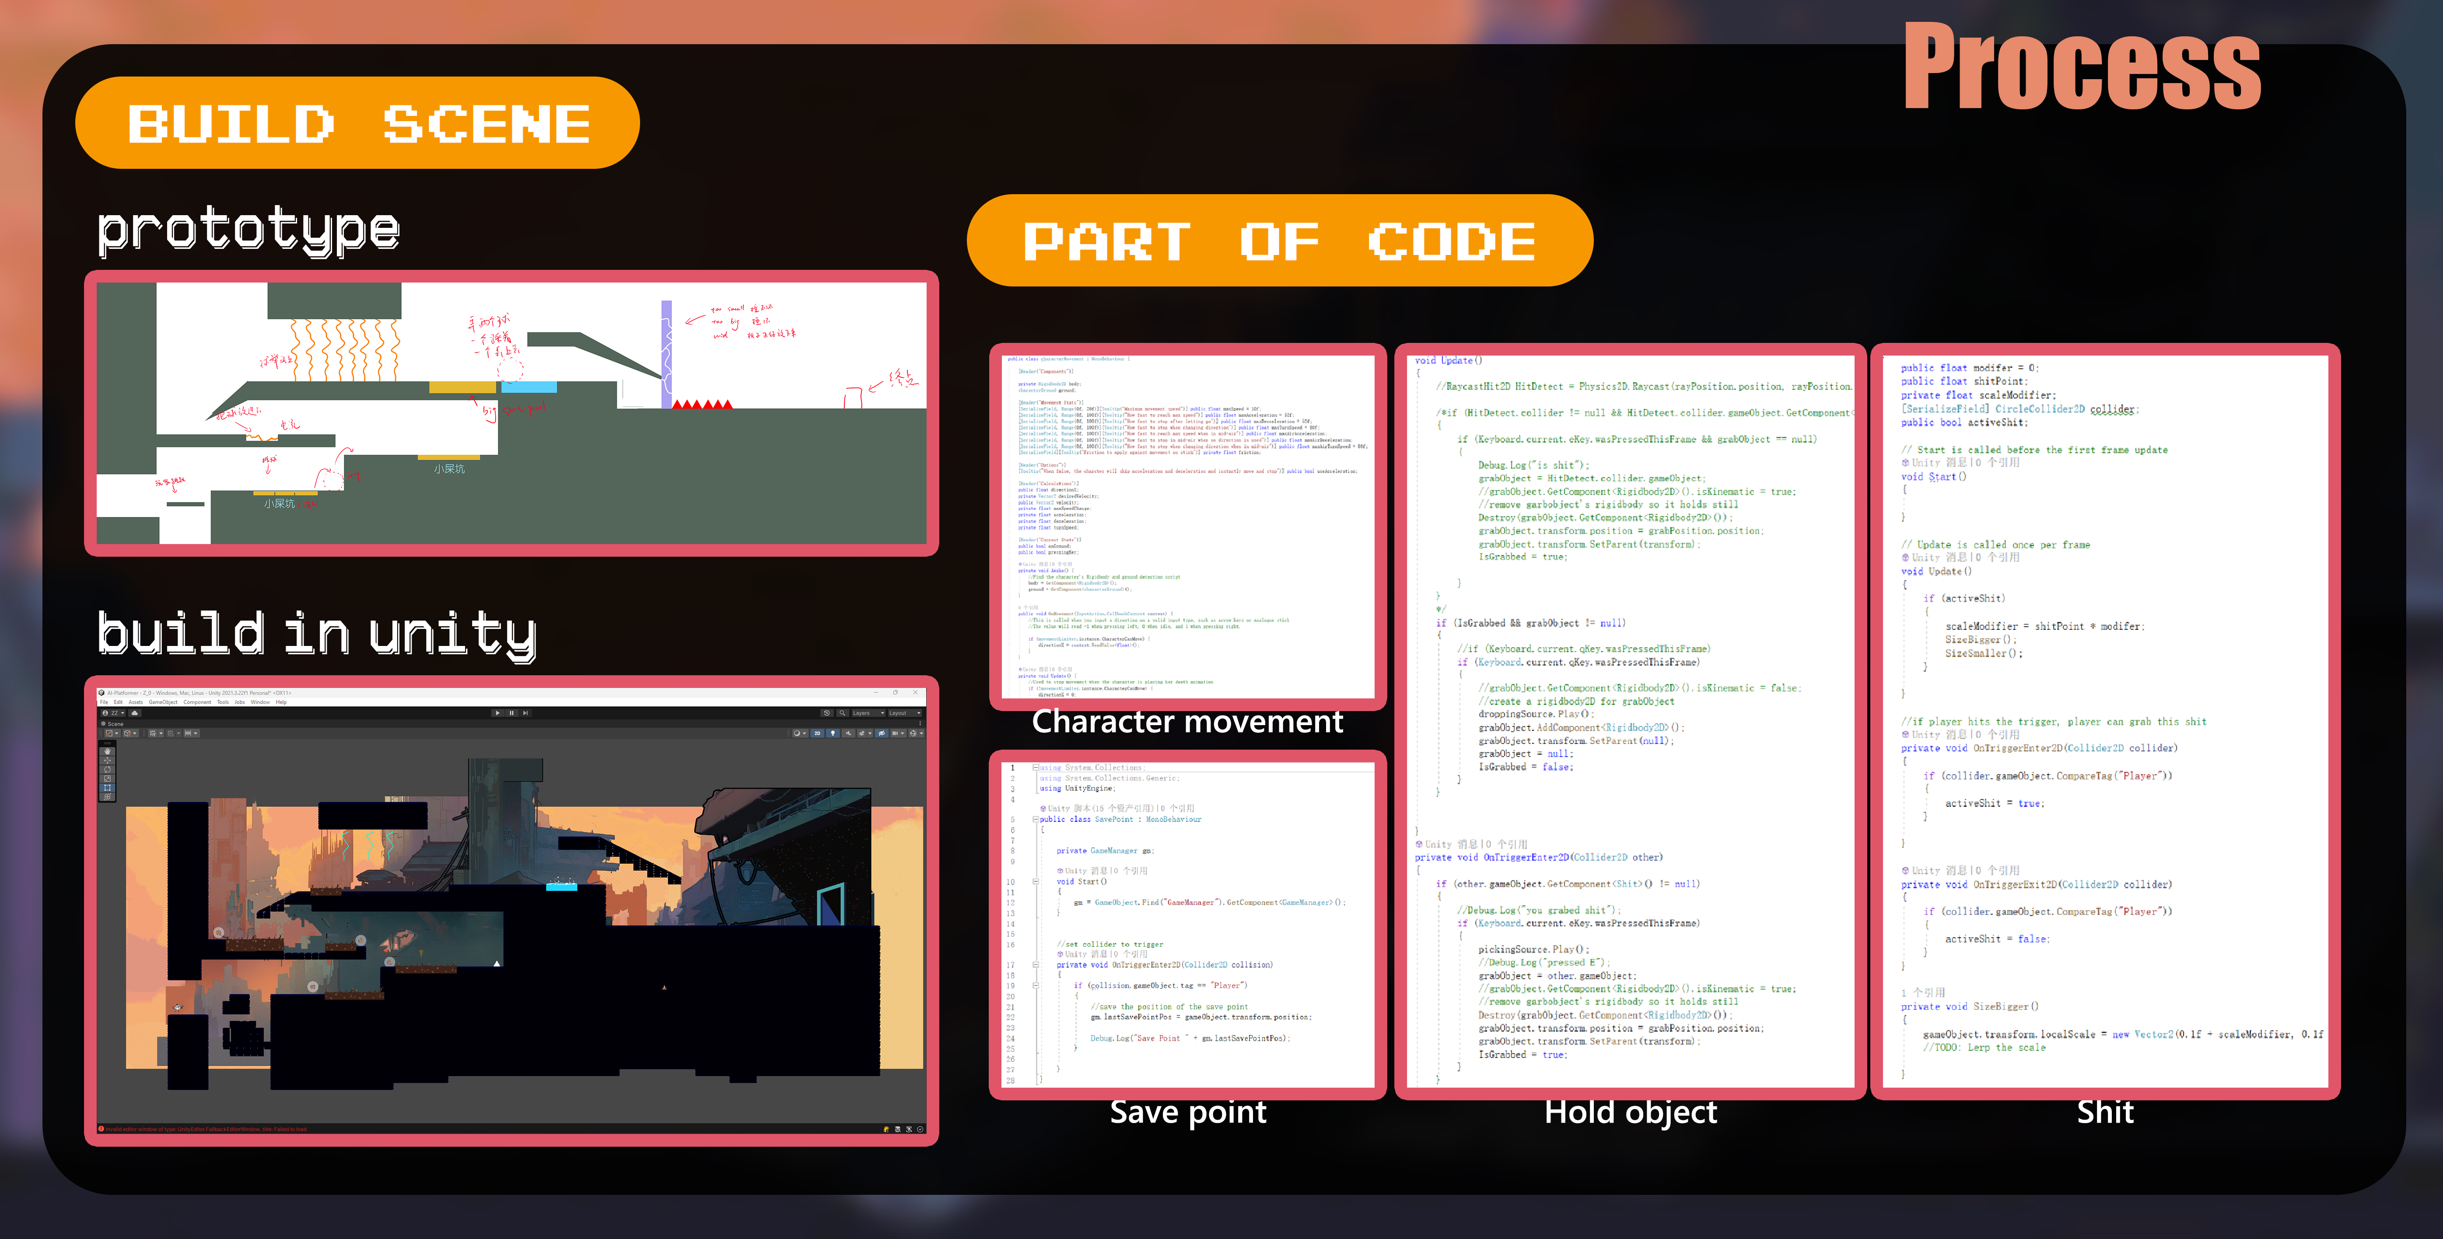Select the Rect transform tool
The width and height of the screenshot is (2443, 1239).
tap(107, 788)
